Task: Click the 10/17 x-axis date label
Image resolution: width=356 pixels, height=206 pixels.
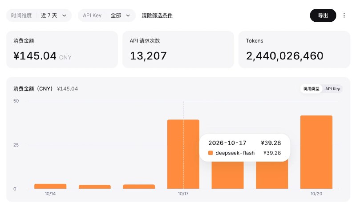Action: coord(183,194)
